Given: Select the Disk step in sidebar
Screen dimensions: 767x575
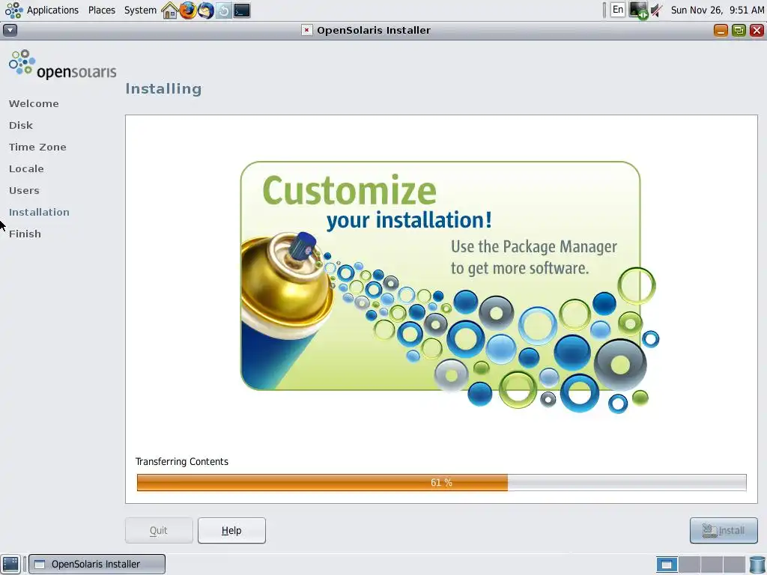Looking at the screenshot, I should pos(21,125).
